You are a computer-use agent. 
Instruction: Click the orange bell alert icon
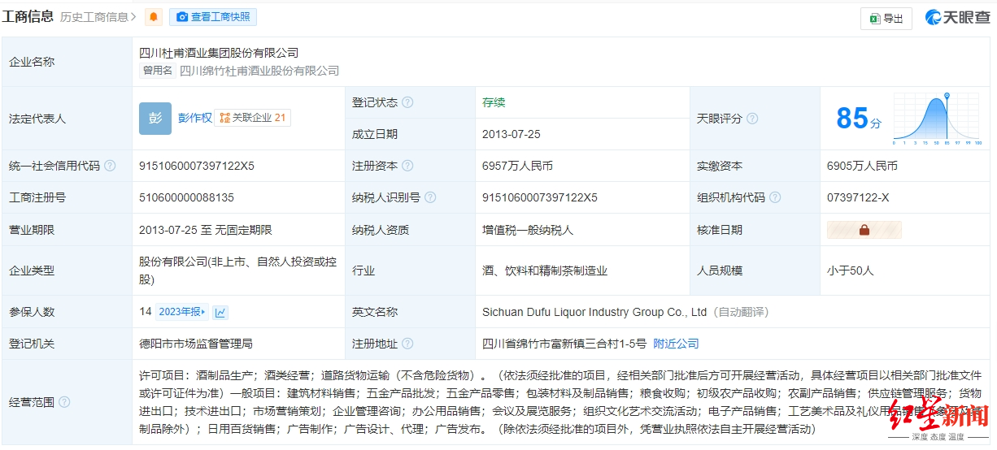tap(153, 17)
